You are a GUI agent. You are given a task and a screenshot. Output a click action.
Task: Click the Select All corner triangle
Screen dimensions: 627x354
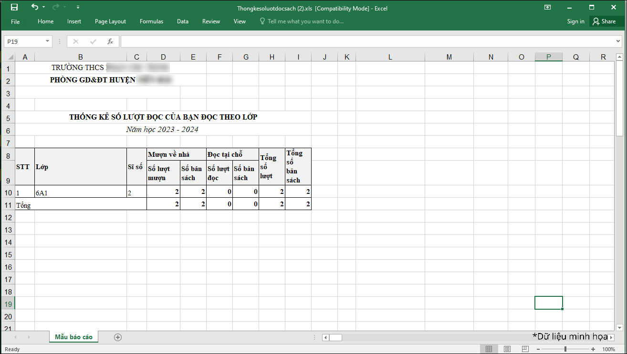[8, 57]
